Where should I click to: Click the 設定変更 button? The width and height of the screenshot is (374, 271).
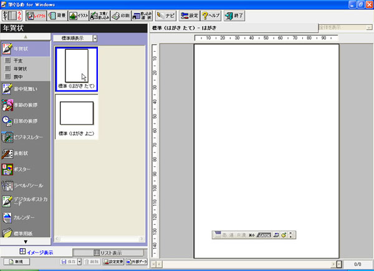(112, 263)
